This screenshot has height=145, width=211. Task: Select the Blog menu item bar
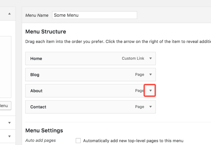(91, 75)
